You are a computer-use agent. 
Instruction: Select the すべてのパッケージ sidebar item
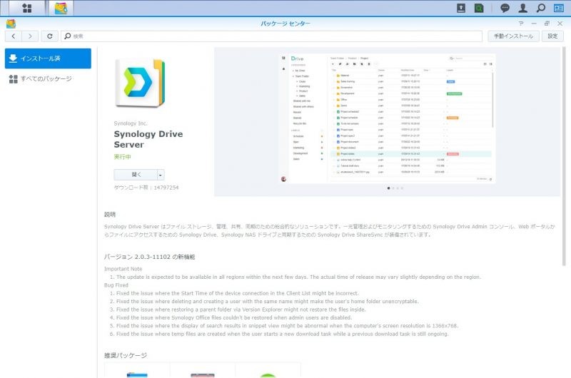tap(48, 78)
